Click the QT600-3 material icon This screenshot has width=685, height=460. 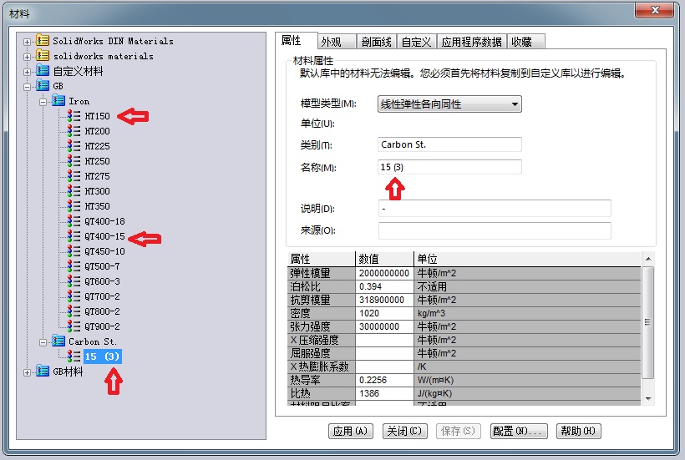click(74, 281)
